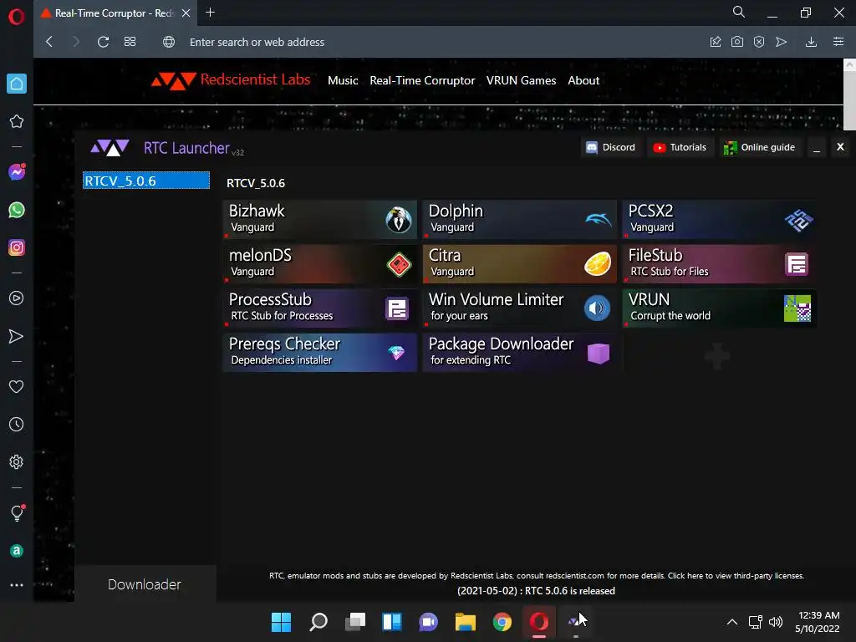Close the RTC Launcher panel
Screen dimensions: 856x642
[x=840, y=147]
